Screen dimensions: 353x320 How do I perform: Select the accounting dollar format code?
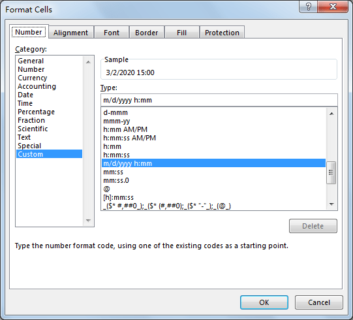(213, 206)
